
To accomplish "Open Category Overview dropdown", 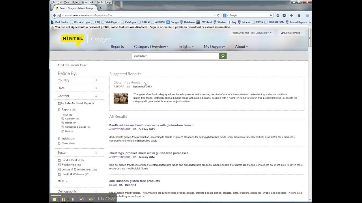I will (x=151, y=47).
